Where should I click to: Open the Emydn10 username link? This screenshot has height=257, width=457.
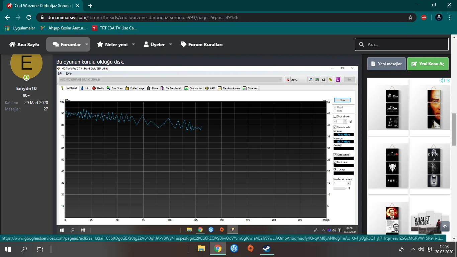(x=26, y=88)
